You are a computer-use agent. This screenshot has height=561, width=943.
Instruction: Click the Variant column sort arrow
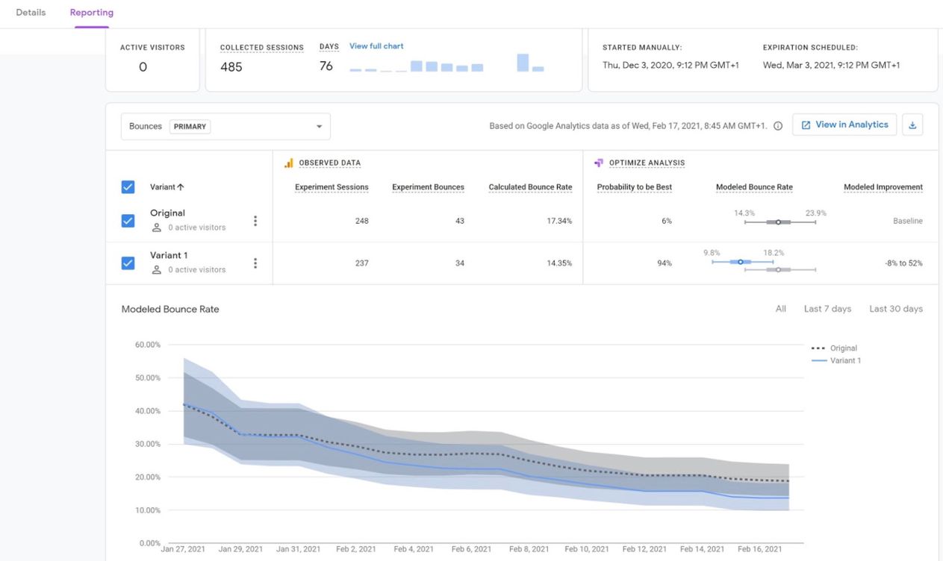[181, 187]
